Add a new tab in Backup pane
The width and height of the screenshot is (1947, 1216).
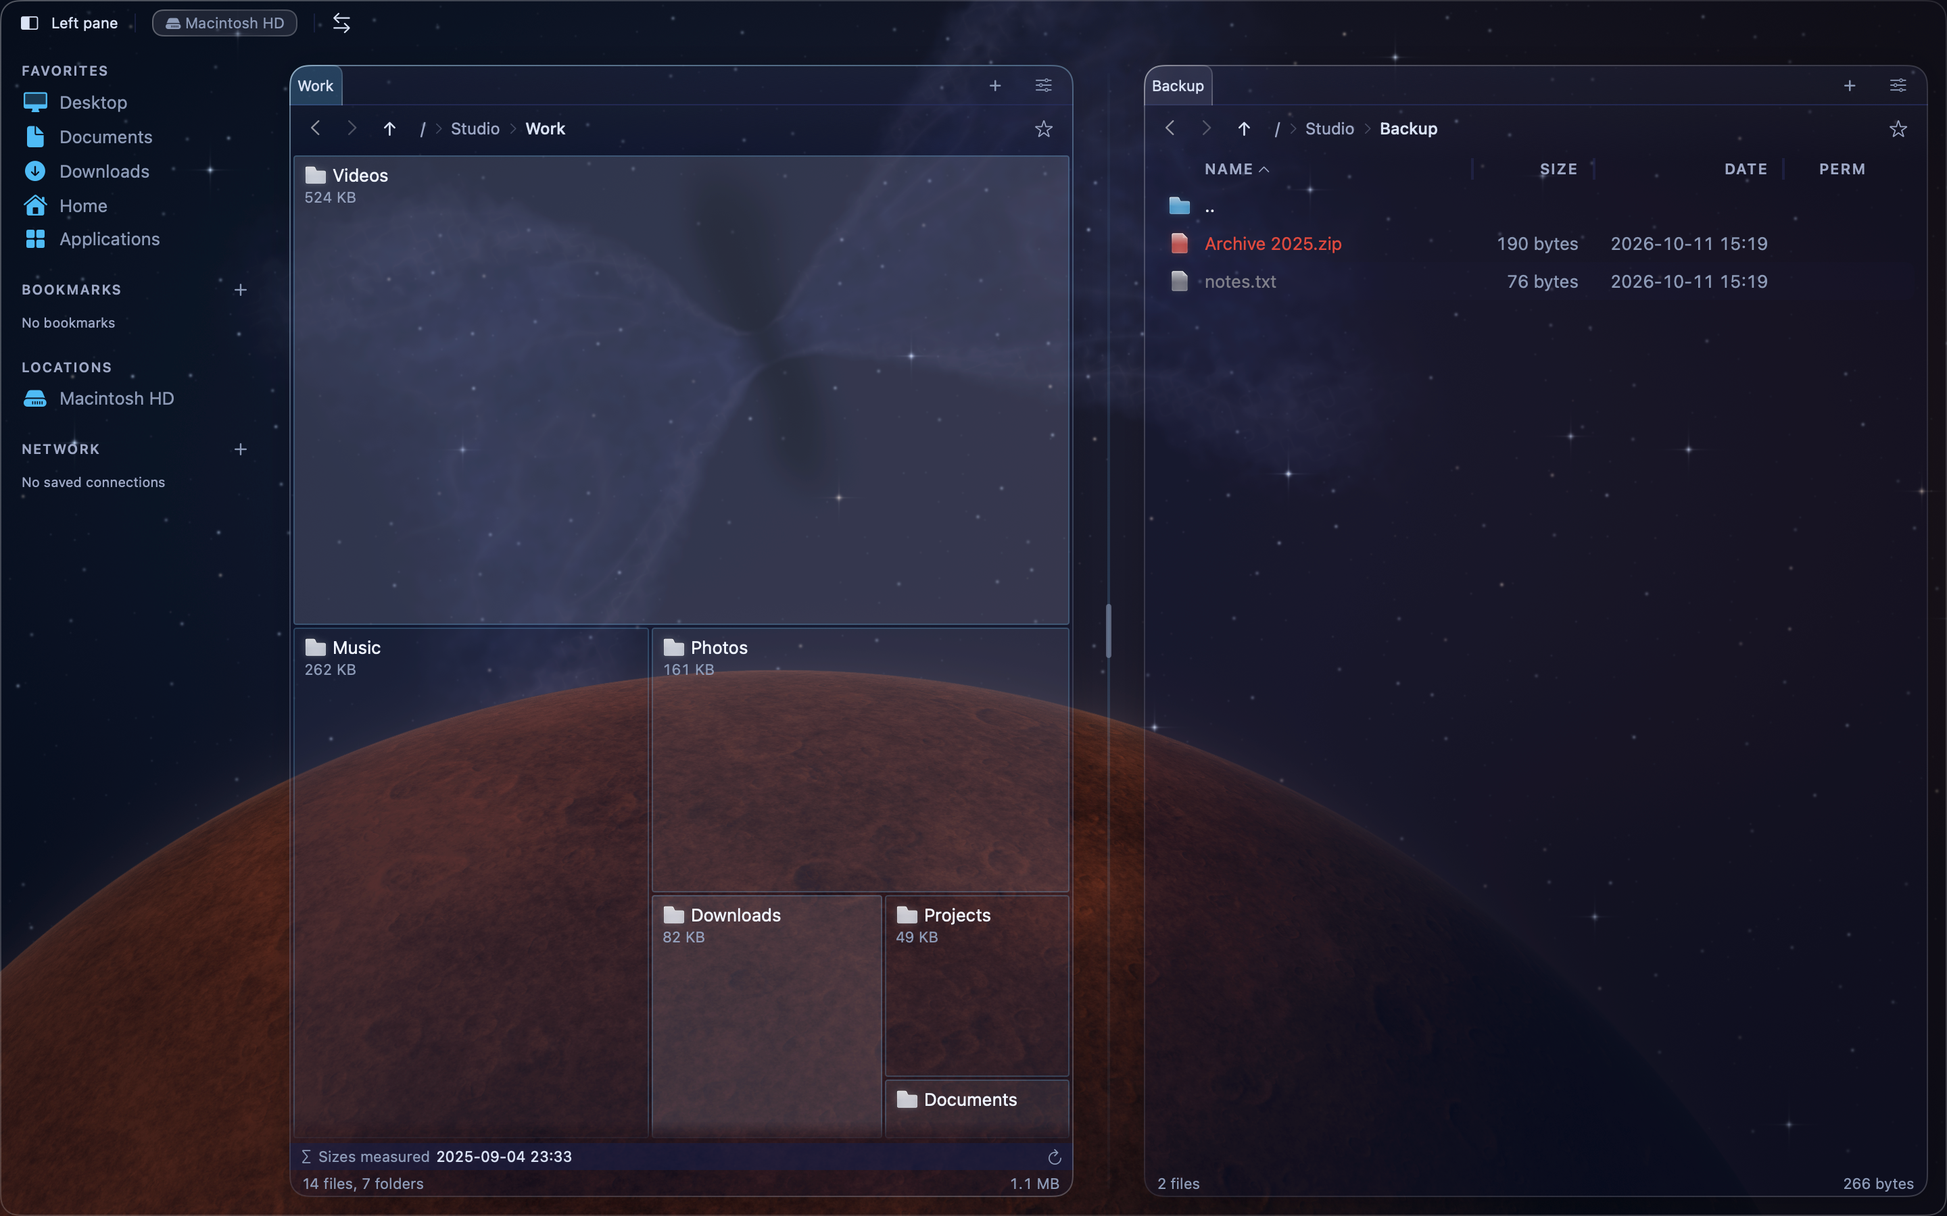pos(1850,85)
